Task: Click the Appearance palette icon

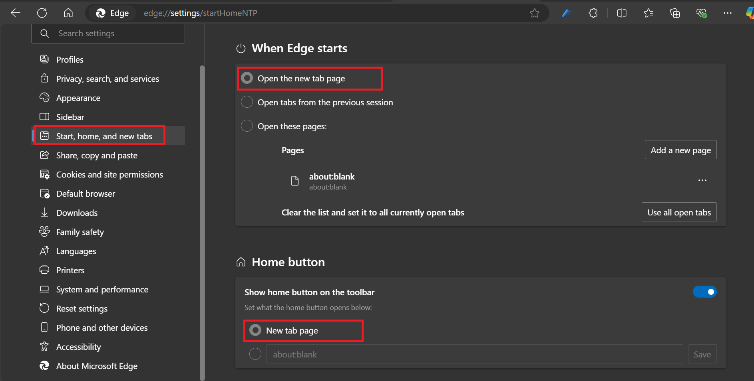Action: coord(44,97)
